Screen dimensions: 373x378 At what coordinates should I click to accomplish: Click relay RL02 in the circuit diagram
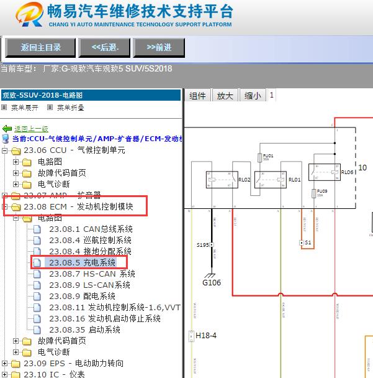click(222, 180)
